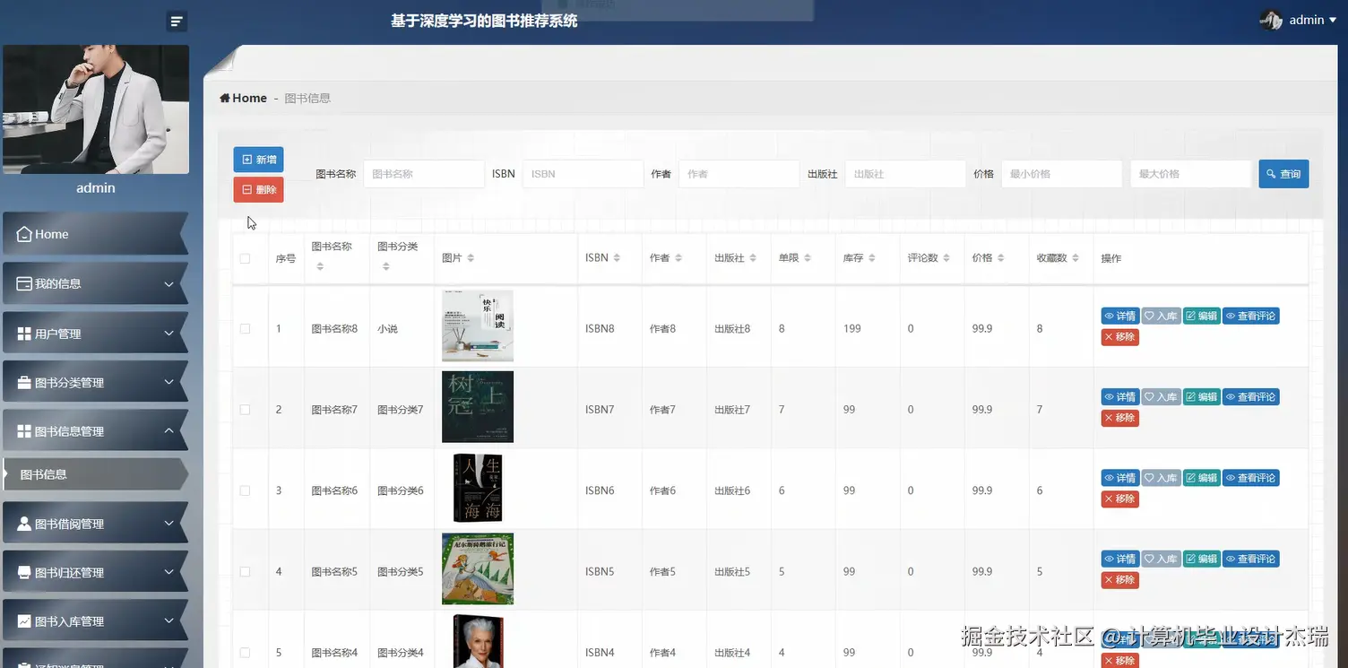Check the checkbox for row 图书名称6
Viewport: 1348px width, 668px height.
[x=246, y=490]
